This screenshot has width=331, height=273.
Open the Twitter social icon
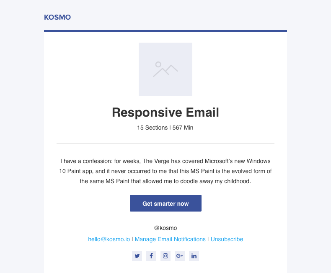coord(137,256)
